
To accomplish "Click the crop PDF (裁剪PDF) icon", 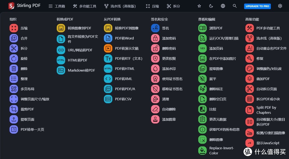I will tap(14, 109).
